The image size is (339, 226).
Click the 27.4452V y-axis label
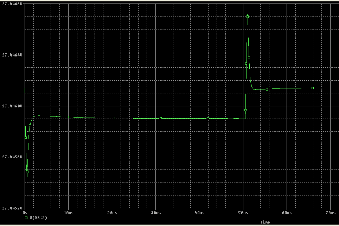[x=12, y=208]
